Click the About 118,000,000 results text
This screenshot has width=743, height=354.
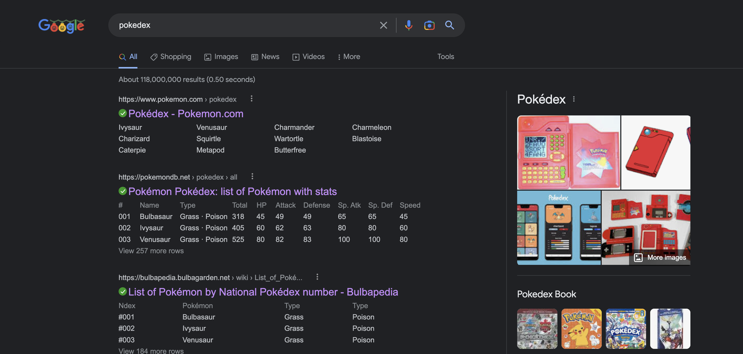(x=187, y=80)
